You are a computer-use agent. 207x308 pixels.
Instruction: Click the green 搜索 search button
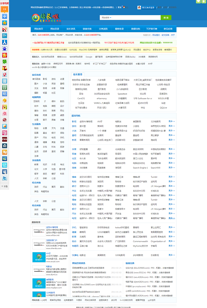pyautogui.click(x=166, y=18)
